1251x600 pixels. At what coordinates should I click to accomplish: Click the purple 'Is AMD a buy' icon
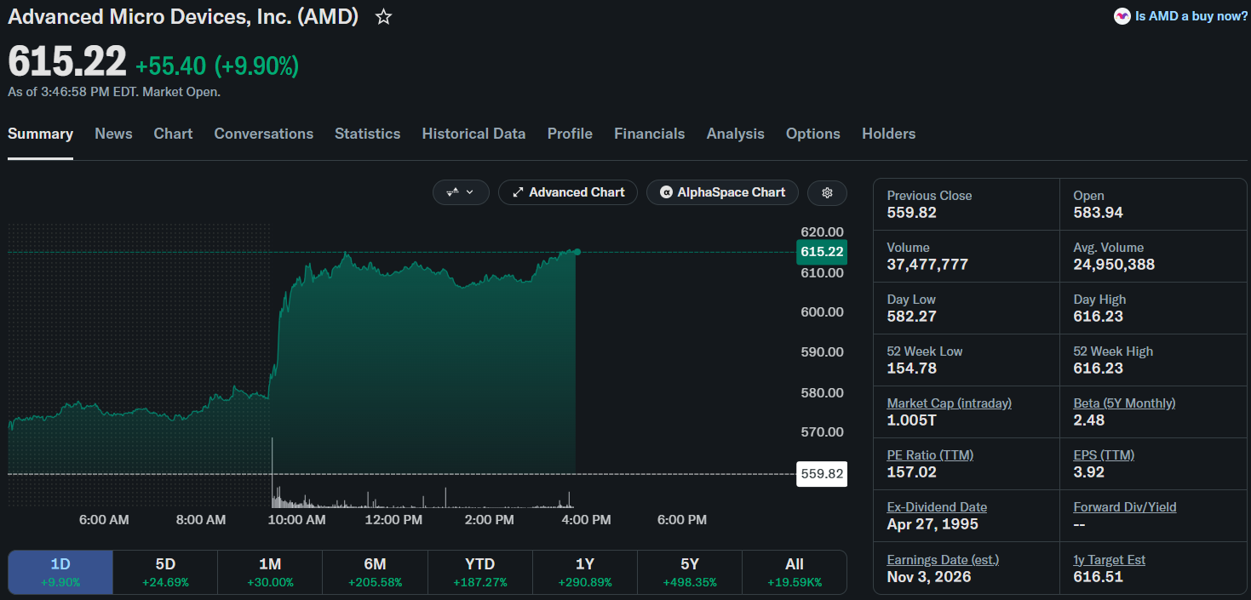point(1122,16)
